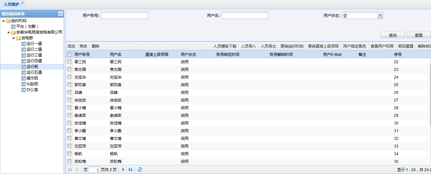Image resolution: width=431 pixels, height=174 pixels.
Task: Go to next page of results
Action: [x=123, y=170]
